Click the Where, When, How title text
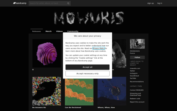Image resolution: width=177 pixels, height=111 pixels. coord(106,107)
